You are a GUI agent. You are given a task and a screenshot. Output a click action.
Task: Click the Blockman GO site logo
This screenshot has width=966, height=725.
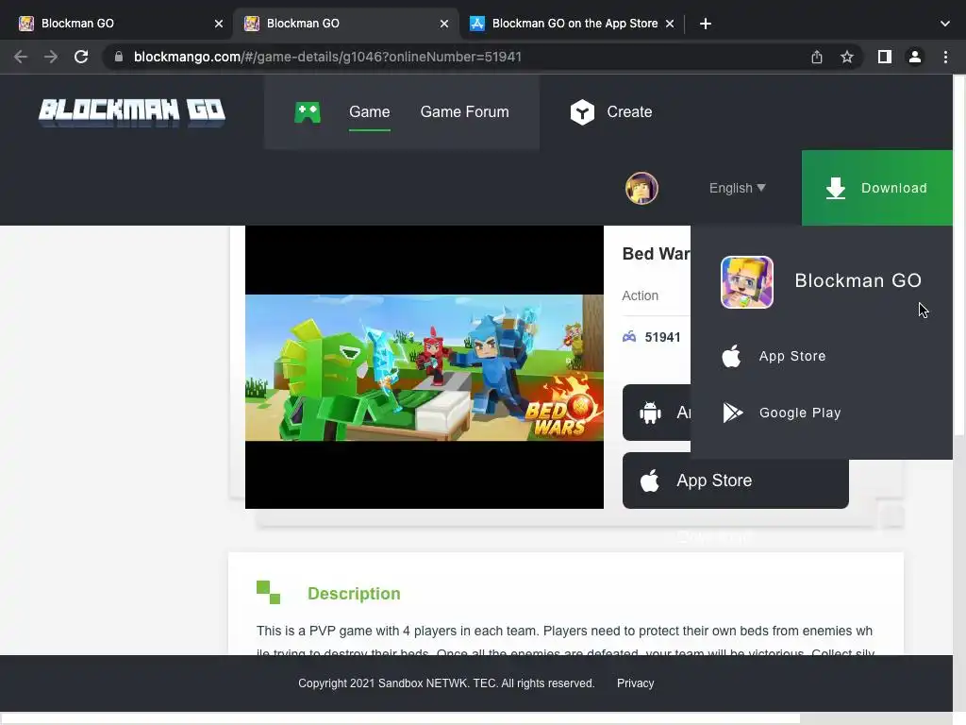point(132,112)
